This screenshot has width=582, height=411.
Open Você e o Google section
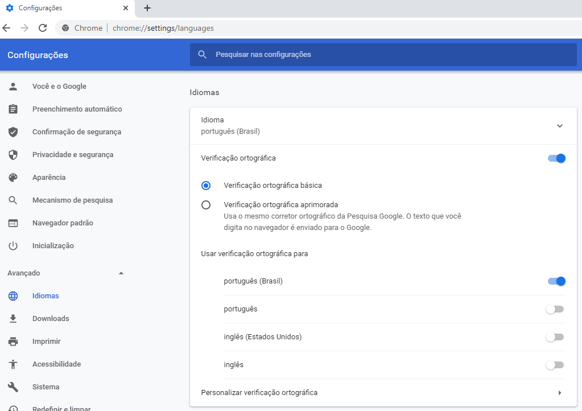pos(59,86)
